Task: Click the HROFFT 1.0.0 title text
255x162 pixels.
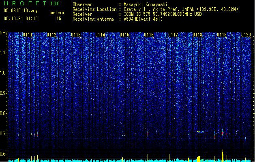Action: [32, 3]
